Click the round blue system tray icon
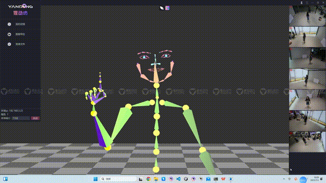 303,179
